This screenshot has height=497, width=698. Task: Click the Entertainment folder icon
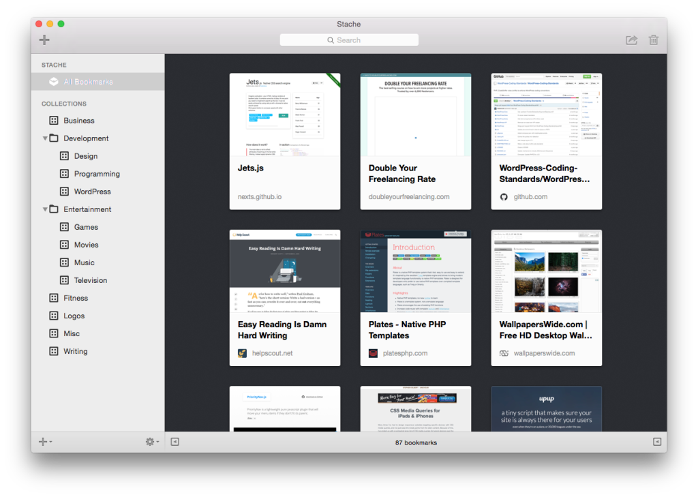54,209
